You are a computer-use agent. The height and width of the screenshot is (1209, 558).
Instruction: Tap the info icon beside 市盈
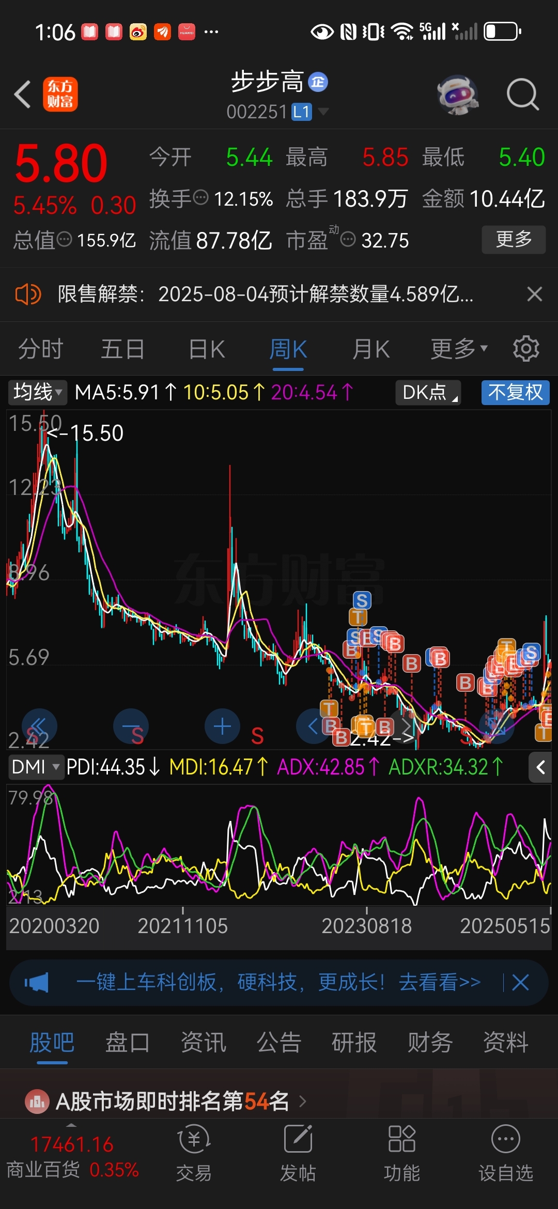coord(348,239)
